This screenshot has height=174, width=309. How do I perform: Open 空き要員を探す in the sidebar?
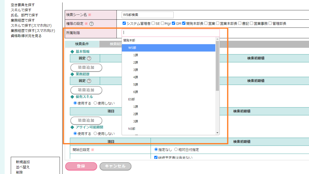pos(23,5)
